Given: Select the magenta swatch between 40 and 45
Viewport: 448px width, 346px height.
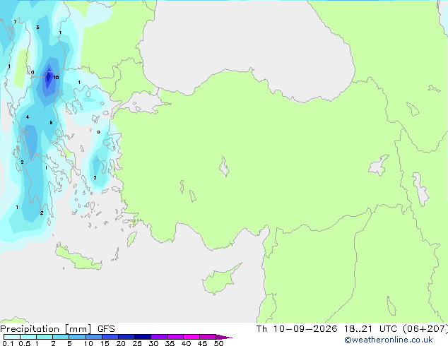Looking at the screenshot, I should [x=191, y=337].
